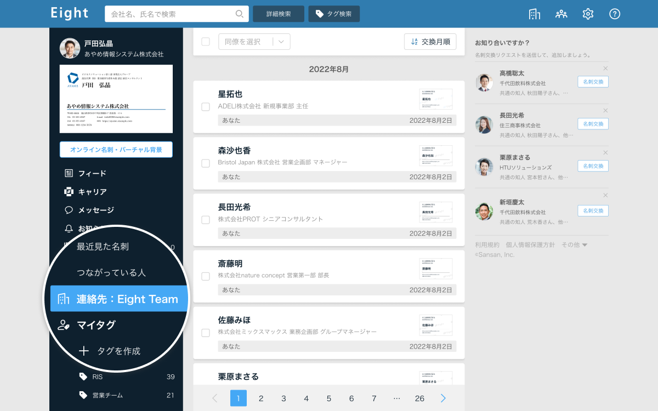Click 戸田弘晶's business card image

point(116,99)
